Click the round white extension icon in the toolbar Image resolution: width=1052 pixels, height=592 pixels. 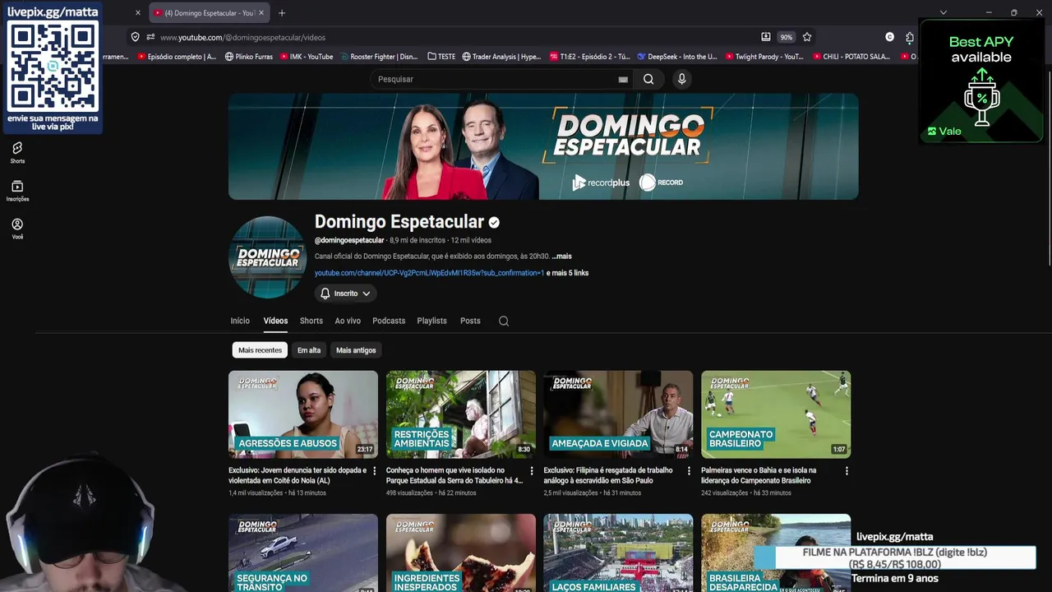(889, 37)
